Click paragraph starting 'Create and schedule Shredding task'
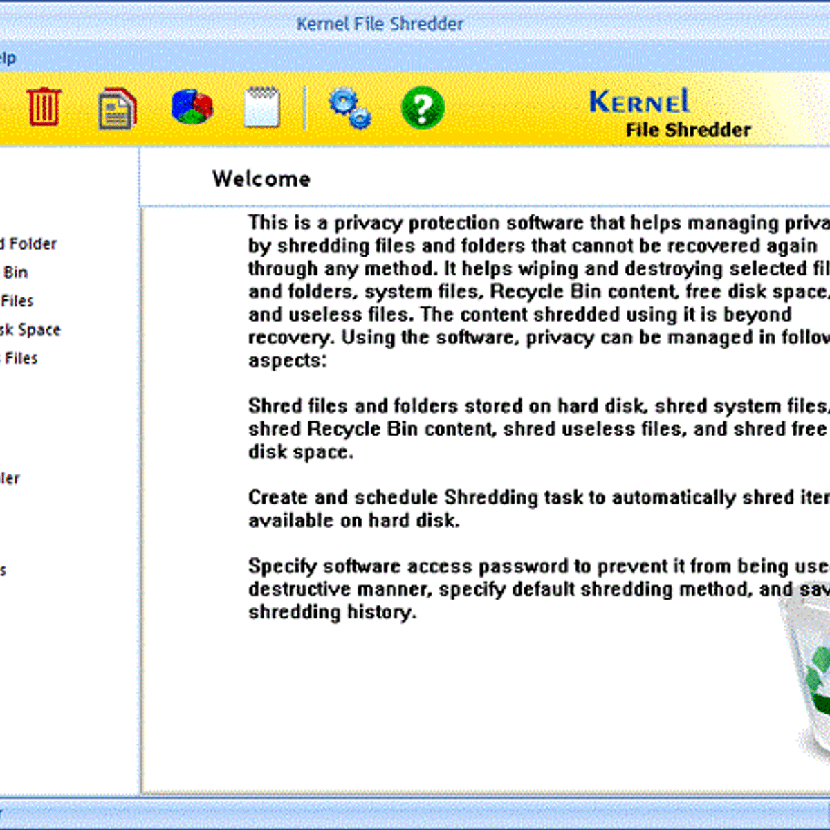Screen dimensions: 830x830 coord(539,508)
